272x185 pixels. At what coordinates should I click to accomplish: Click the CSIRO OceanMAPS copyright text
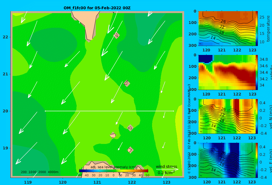(x=189, y=129)
